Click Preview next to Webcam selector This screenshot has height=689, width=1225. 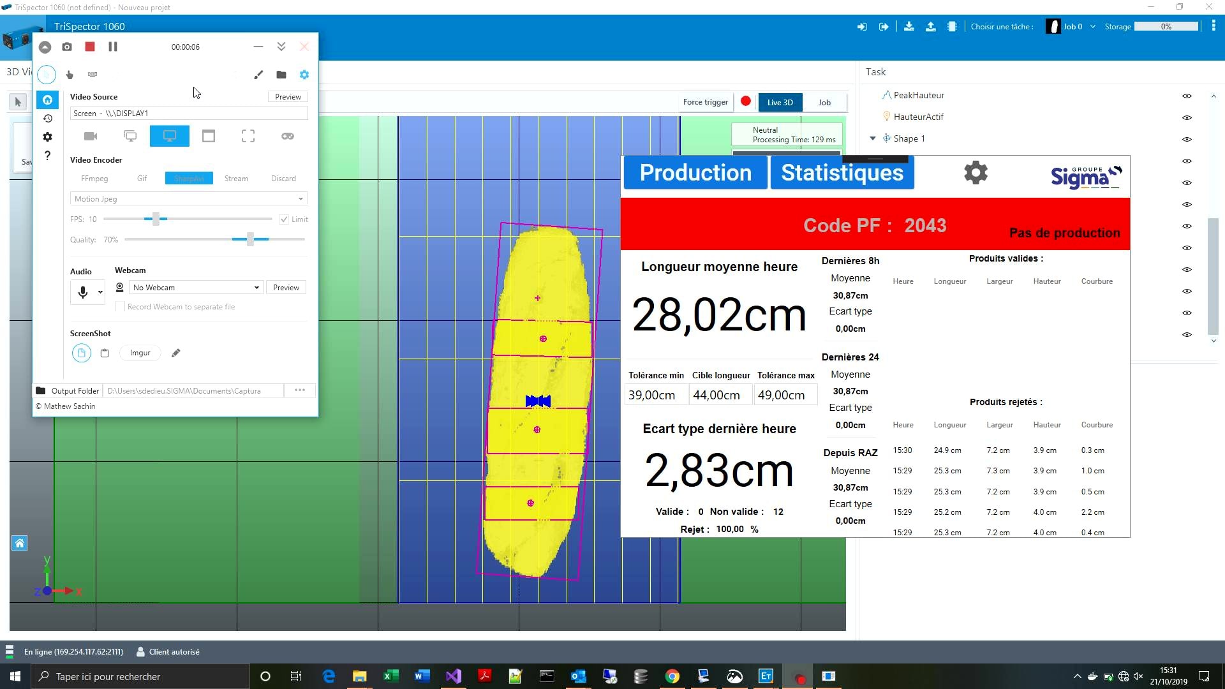[286, 288]
